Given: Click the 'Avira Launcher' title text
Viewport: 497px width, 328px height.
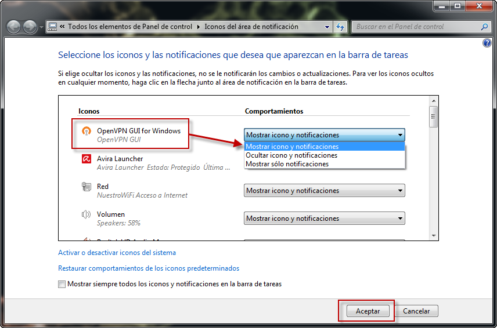Looking at the screenshot, I should pos(120,159).
